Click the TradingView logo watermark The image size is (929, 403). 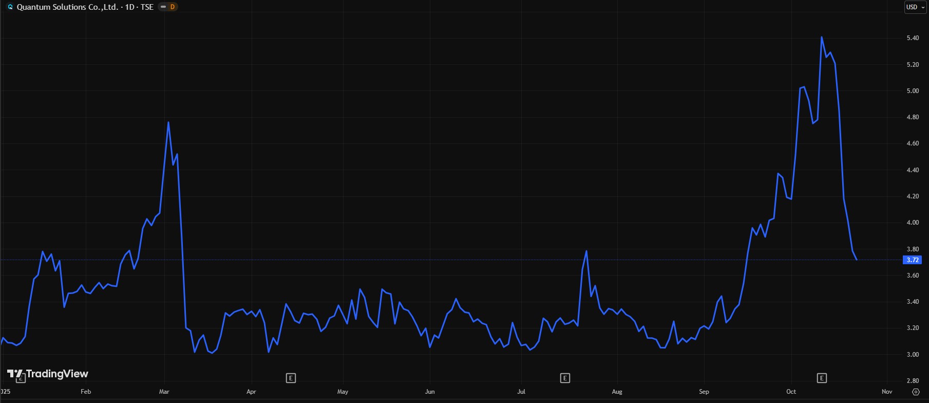(48, 374)
